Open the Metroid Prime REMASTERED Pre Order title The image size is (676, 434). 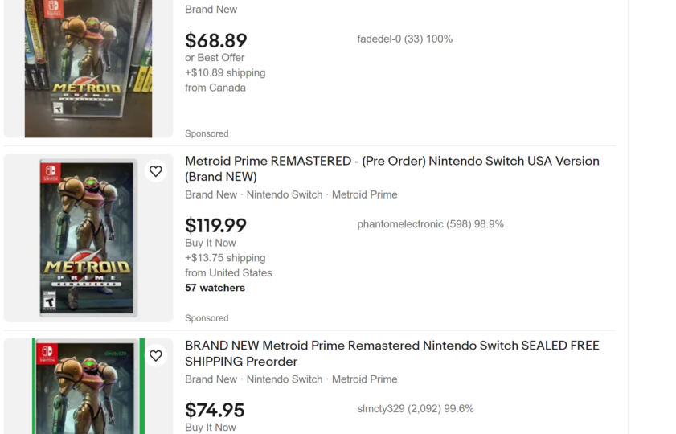point(392,169)
